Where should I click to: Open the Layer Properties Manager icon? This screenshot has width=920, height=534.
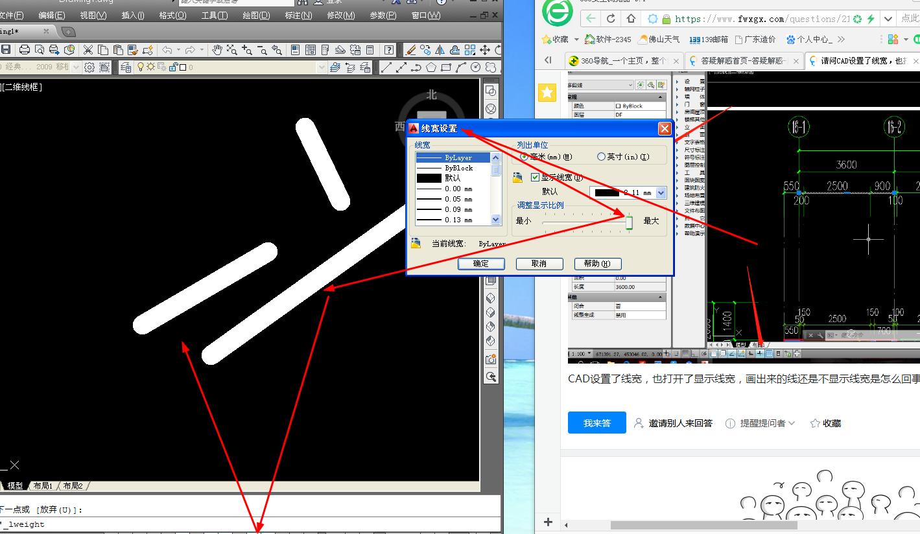[126, 67]
